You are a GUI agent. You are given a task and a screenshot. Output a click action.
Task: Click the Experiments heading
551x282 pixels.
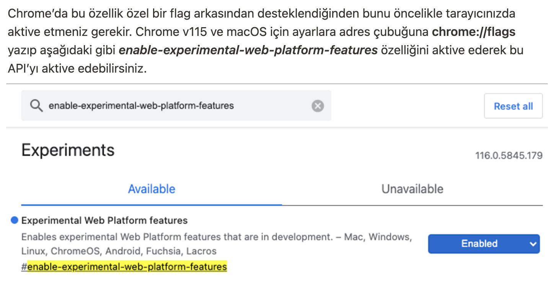tap(68, 150)
